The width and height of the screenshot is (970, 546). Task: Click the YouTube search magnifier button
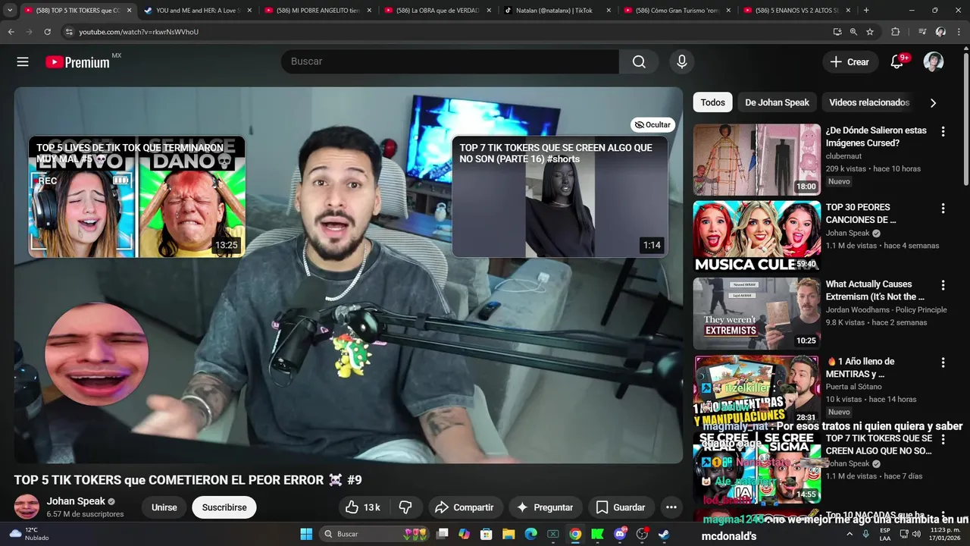(x=639, y=62)
